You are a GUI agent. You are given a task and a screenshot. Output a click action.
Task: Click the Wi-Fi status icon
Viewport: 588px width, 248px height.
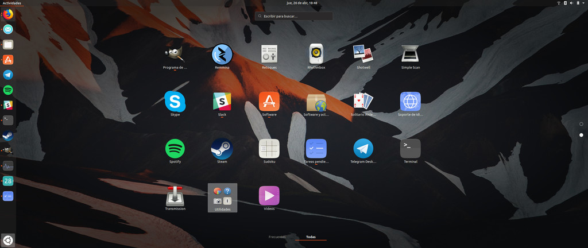click(x=558, y=3)
